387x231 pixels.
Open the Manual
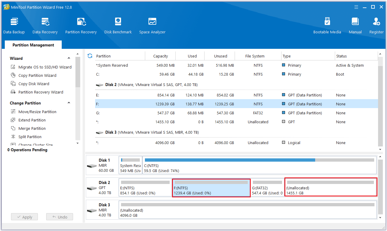point(355,26)
